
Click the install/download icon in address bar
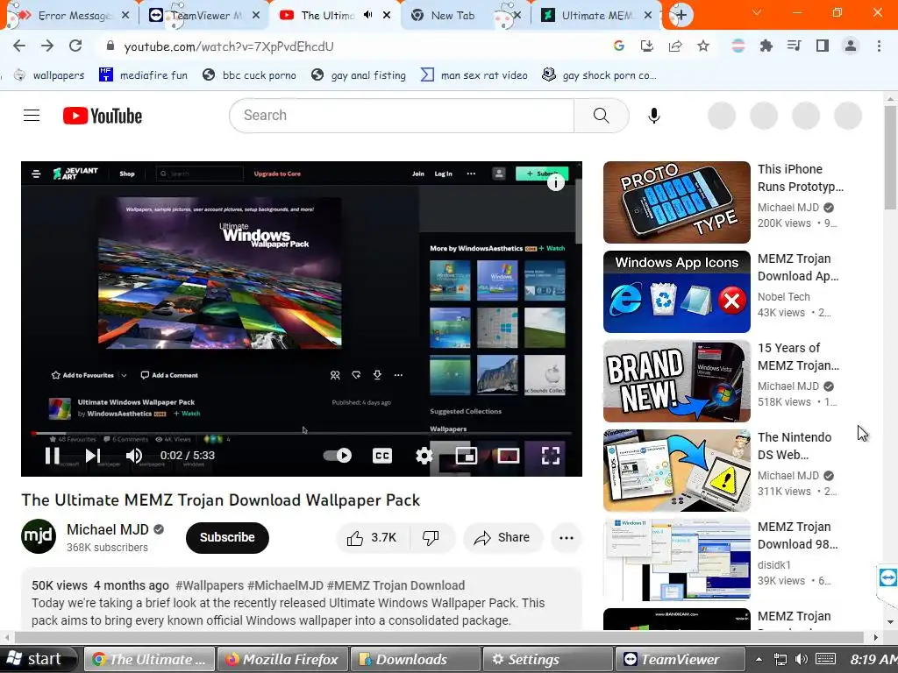pos(647,46)
